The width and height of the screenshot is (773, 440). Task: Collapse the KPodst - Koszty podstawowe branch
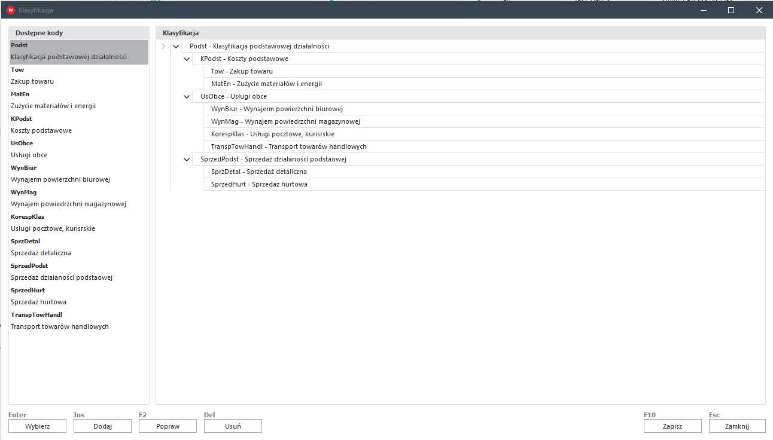(x=187, y=59)
